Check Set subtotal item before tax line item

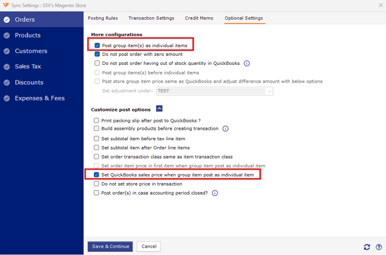(x=97, y=138)
